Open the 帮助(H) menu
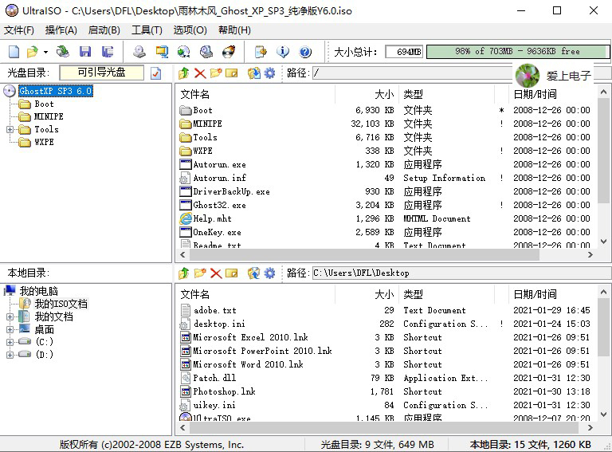The image size is (612, 452). tap(234, 30)
